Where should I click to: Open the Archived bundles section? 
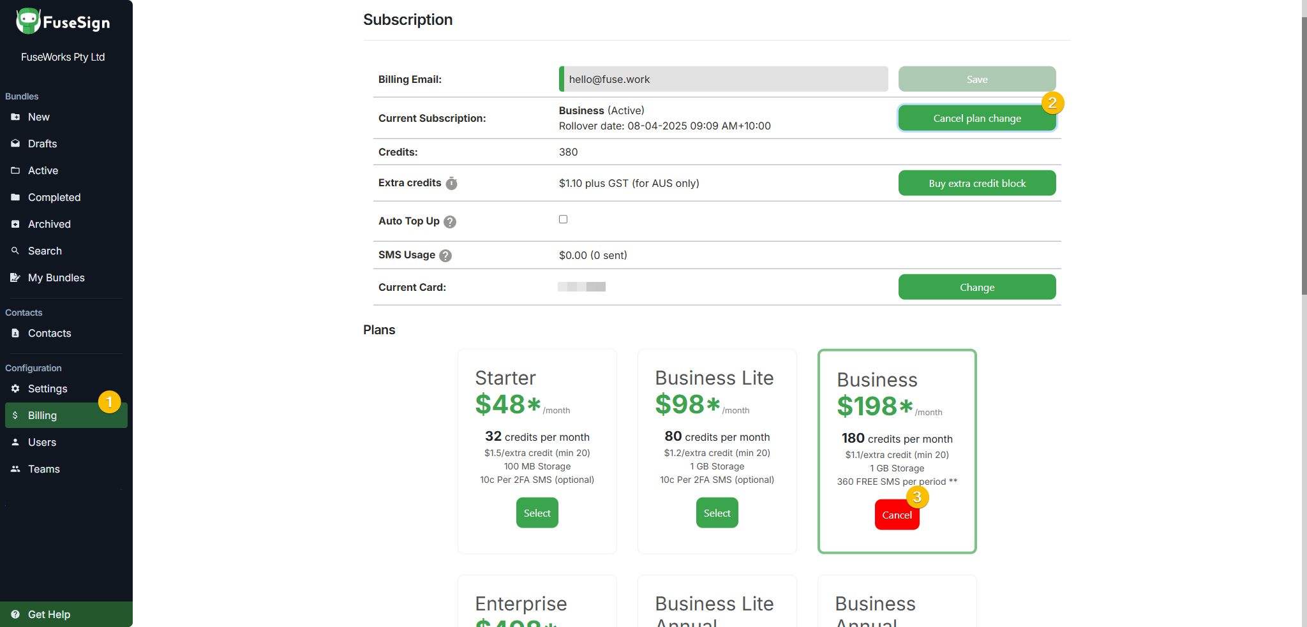tap(49, 224)
